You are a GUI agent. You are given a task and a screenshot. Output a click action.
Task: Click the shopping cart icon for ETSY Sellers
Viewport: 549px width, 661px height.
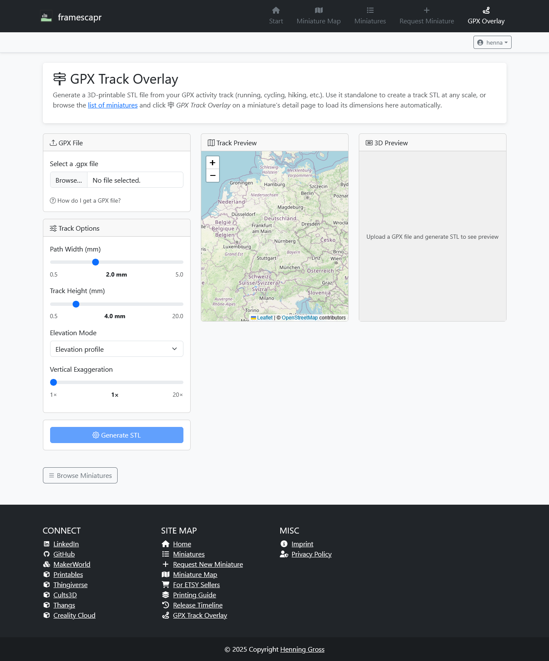coord(166,585)
